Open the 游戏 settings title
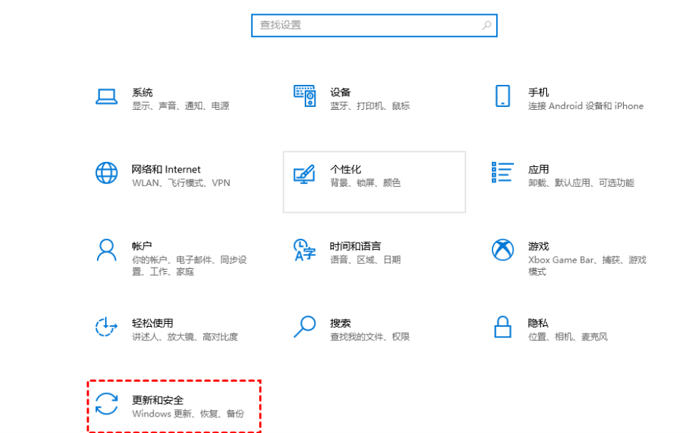Screen dimensions: 691x433 [538, 246]
